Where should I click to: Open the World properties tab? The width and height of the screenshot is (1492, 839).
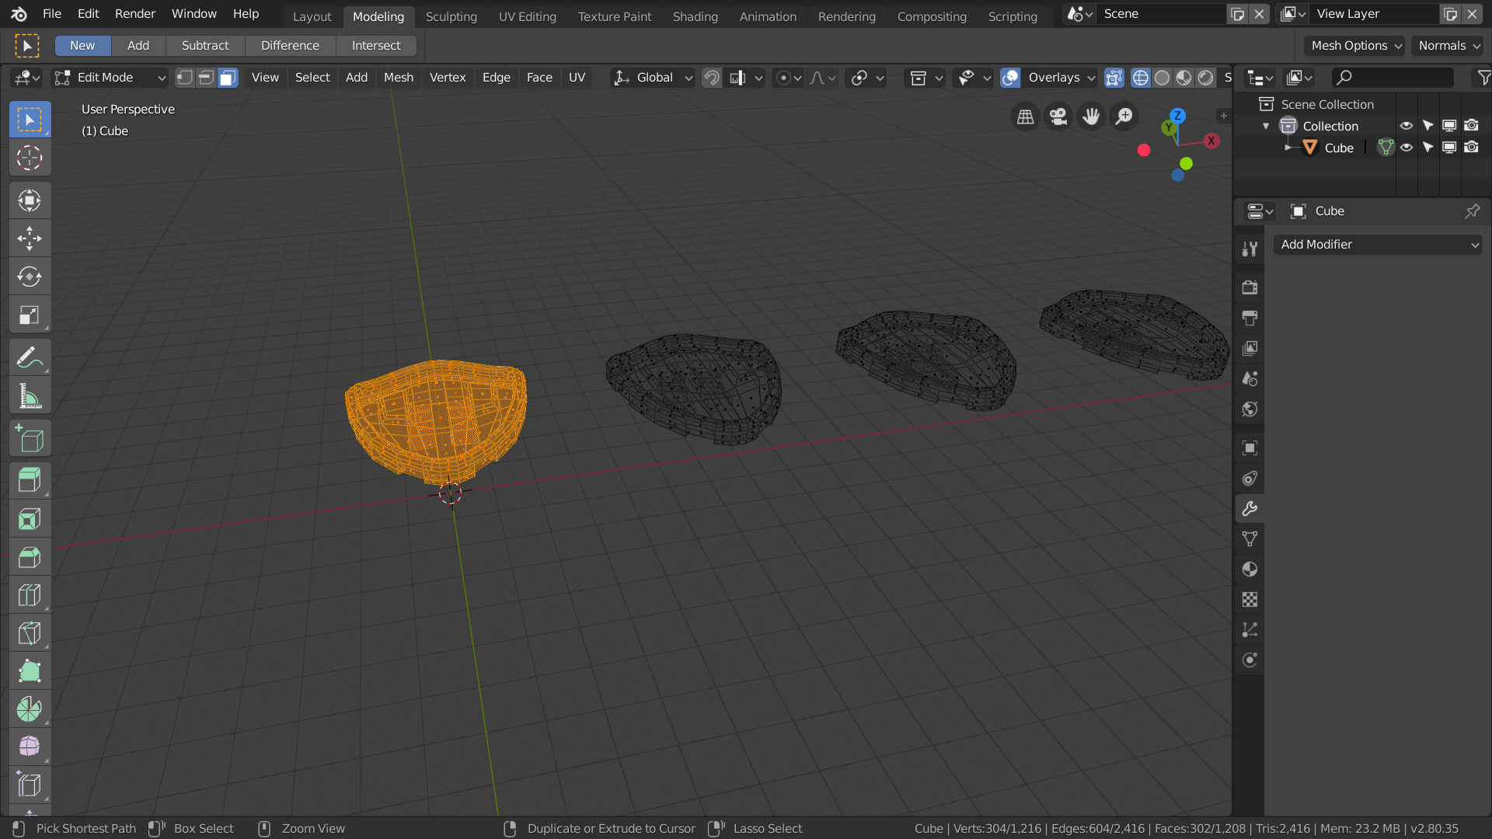pyautogui.click(x=1250, y=409)
